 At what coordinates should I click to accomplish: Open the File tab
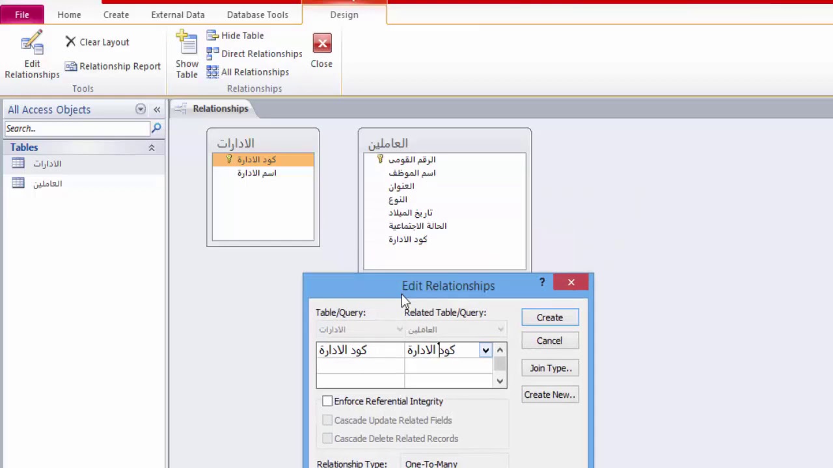pyautogui.click(x=21, y=14)
